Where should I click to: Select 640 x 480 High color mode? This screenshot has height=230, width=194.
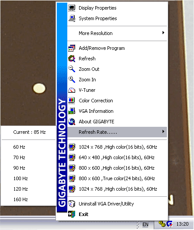click(x=117, y=157)
